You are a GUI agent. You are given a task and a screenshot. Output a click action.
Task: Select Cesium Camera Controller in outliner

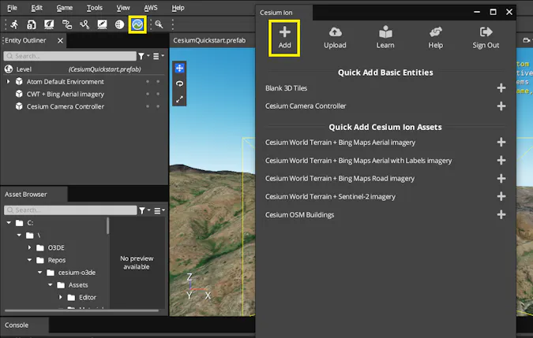[66, 106]
